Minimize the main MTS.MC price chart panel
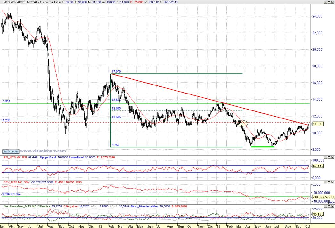Screen dimensions: 335x228 pyautogui.click(x=326, y=2)
